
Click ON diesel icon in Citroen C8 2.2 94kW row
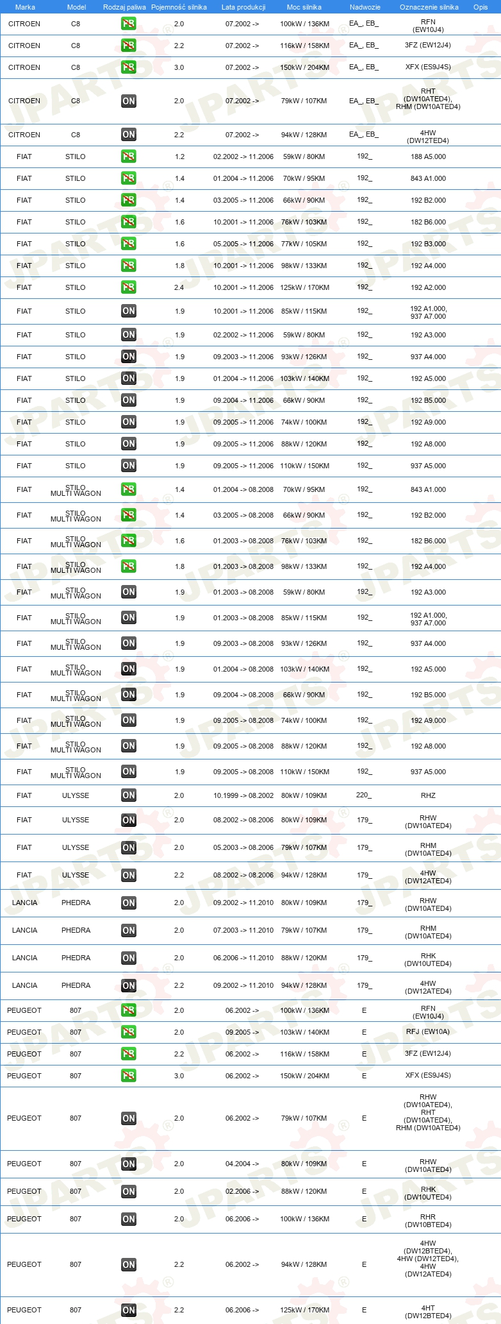[x=128, y=135]
